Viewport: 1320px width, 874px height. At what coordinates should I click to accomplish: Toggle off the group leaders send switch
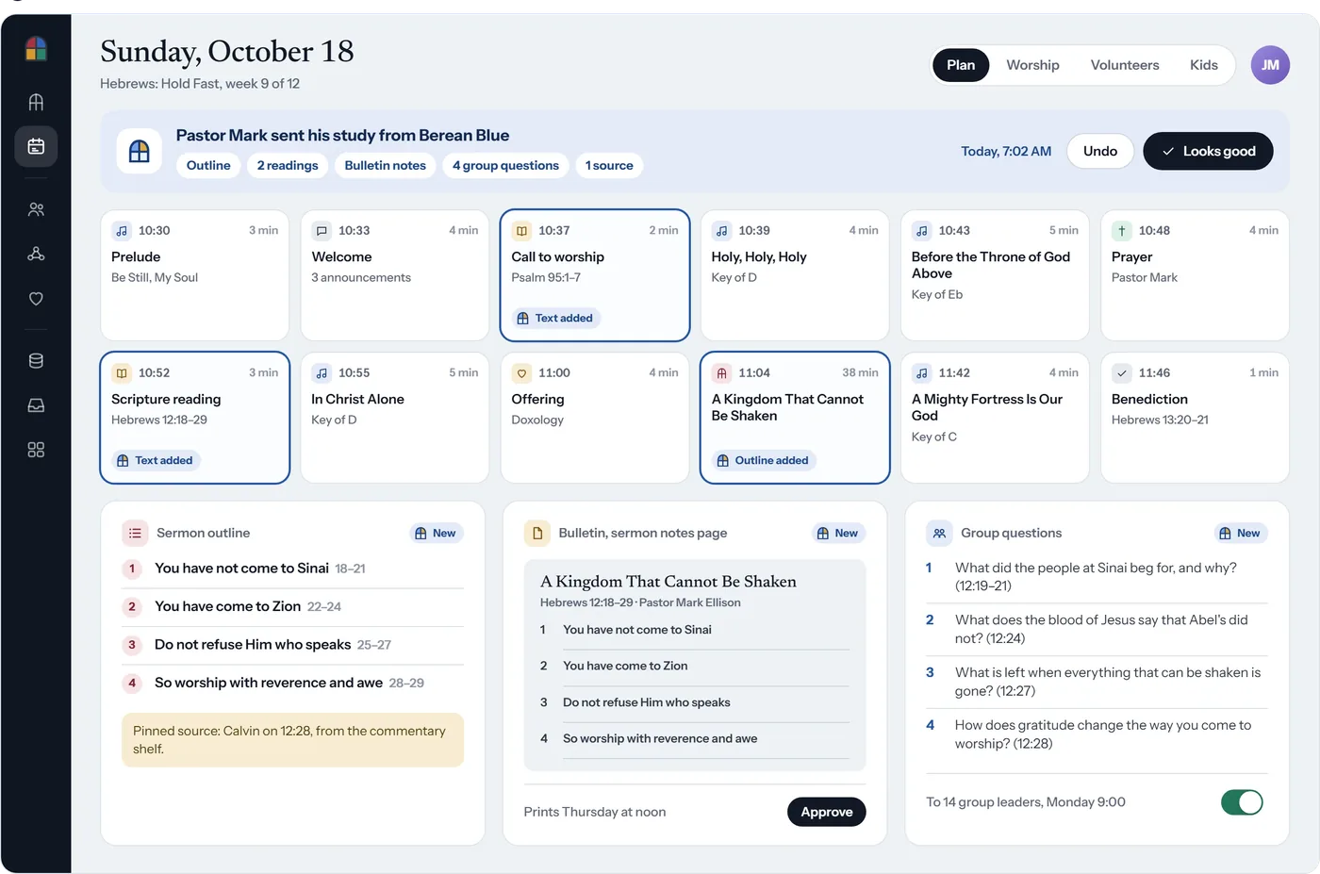point(1242,802)
